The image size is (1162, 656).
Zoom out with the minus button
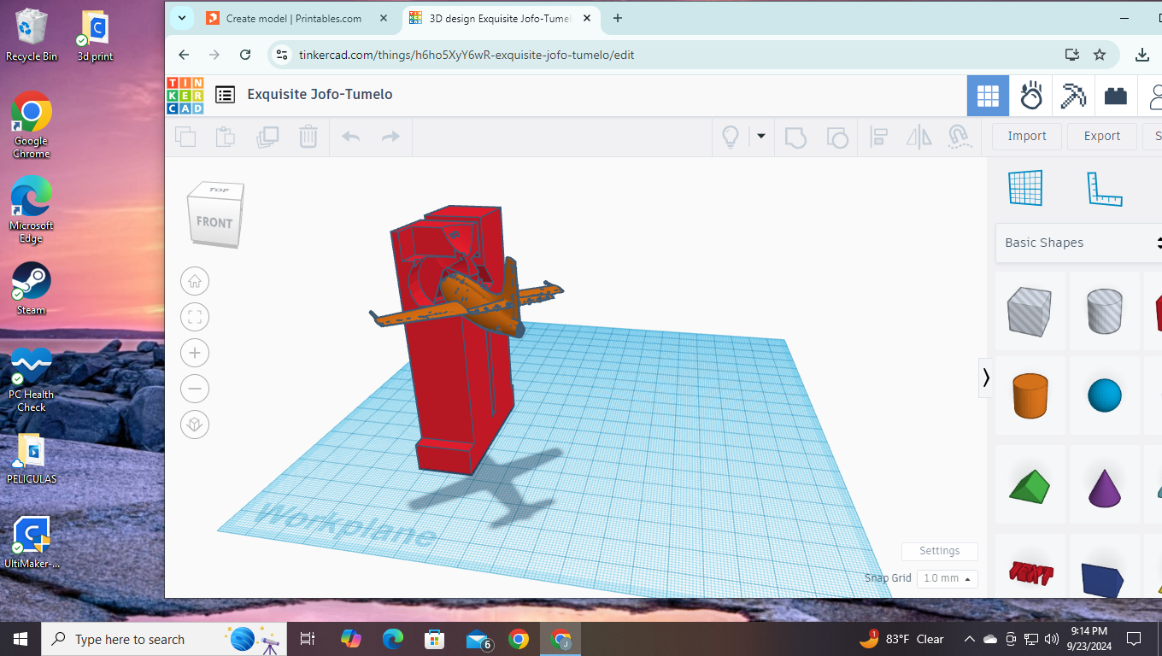[x=195, y=389]
